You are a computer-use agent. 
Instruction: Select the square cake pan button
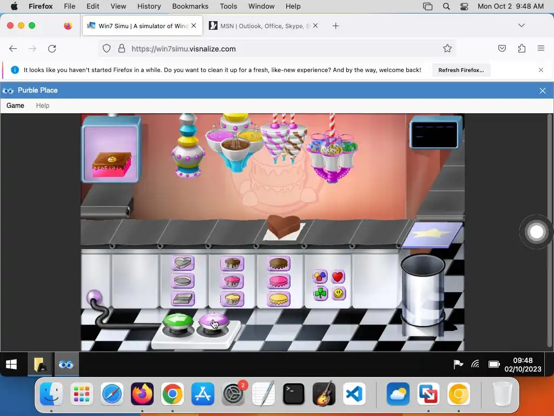(182, 298)
